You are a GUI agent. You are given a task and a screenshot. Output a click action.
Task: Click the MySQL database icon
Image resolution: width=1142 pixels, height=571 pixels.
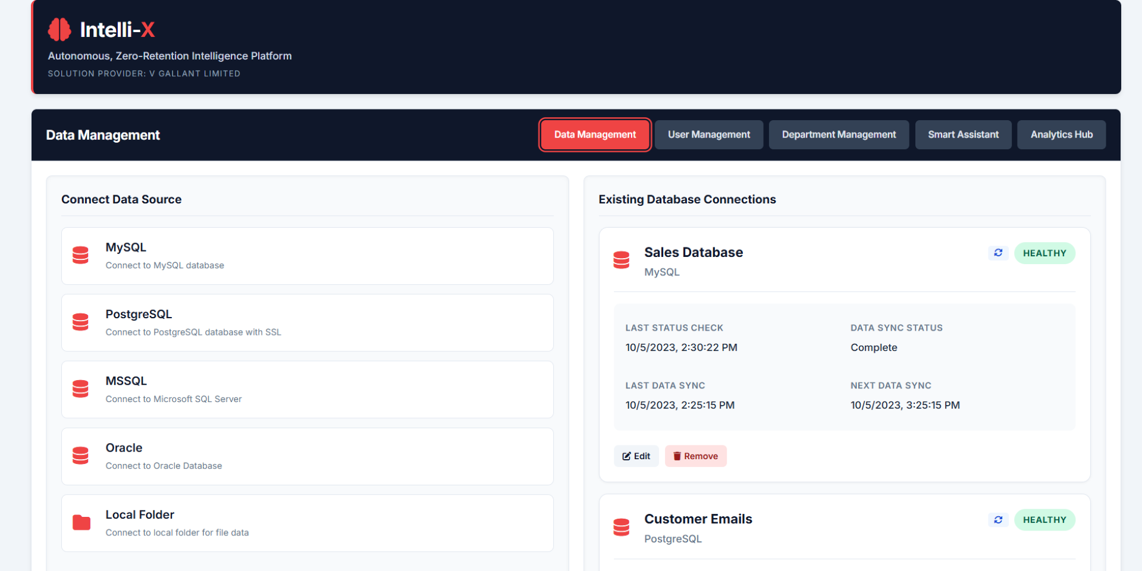click(x=80, y=255)
